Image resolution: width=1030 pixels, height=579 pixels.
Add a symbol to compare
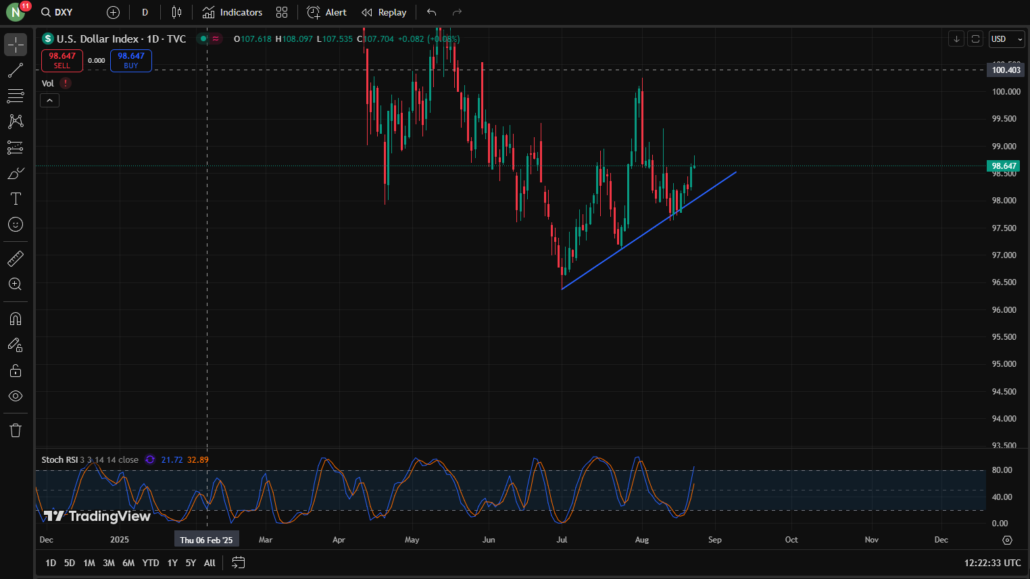tap(114, 12)
